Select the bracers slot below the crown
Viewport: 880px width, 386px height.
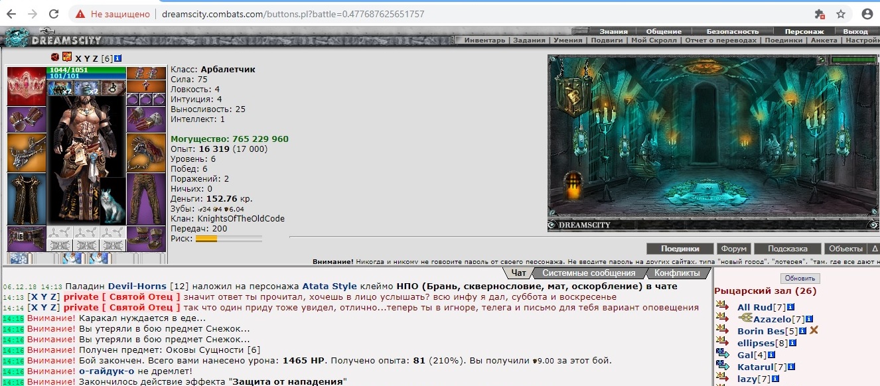pyautogui.click(x=27, y=119)
